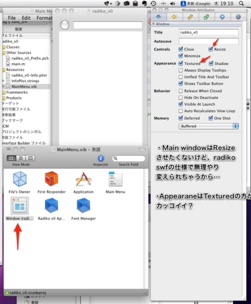Toggle Visible At Launch checkbox
Image resolution: width=251 pixels, height=304 pixels.
(x=181, y=104)
